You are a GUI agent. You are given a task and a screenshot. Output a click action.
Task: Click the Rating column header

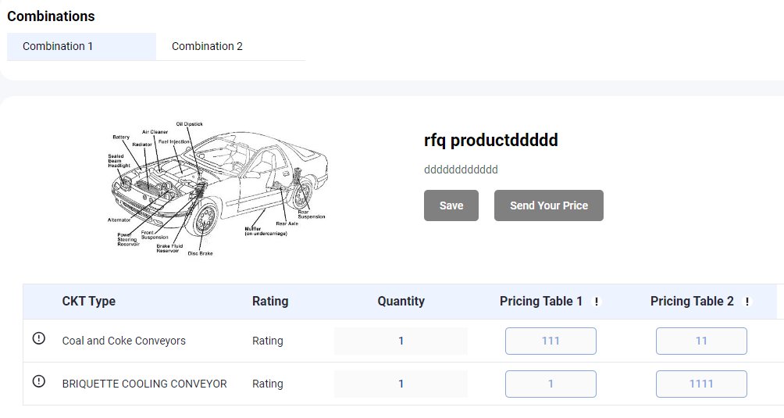[270, 302]
